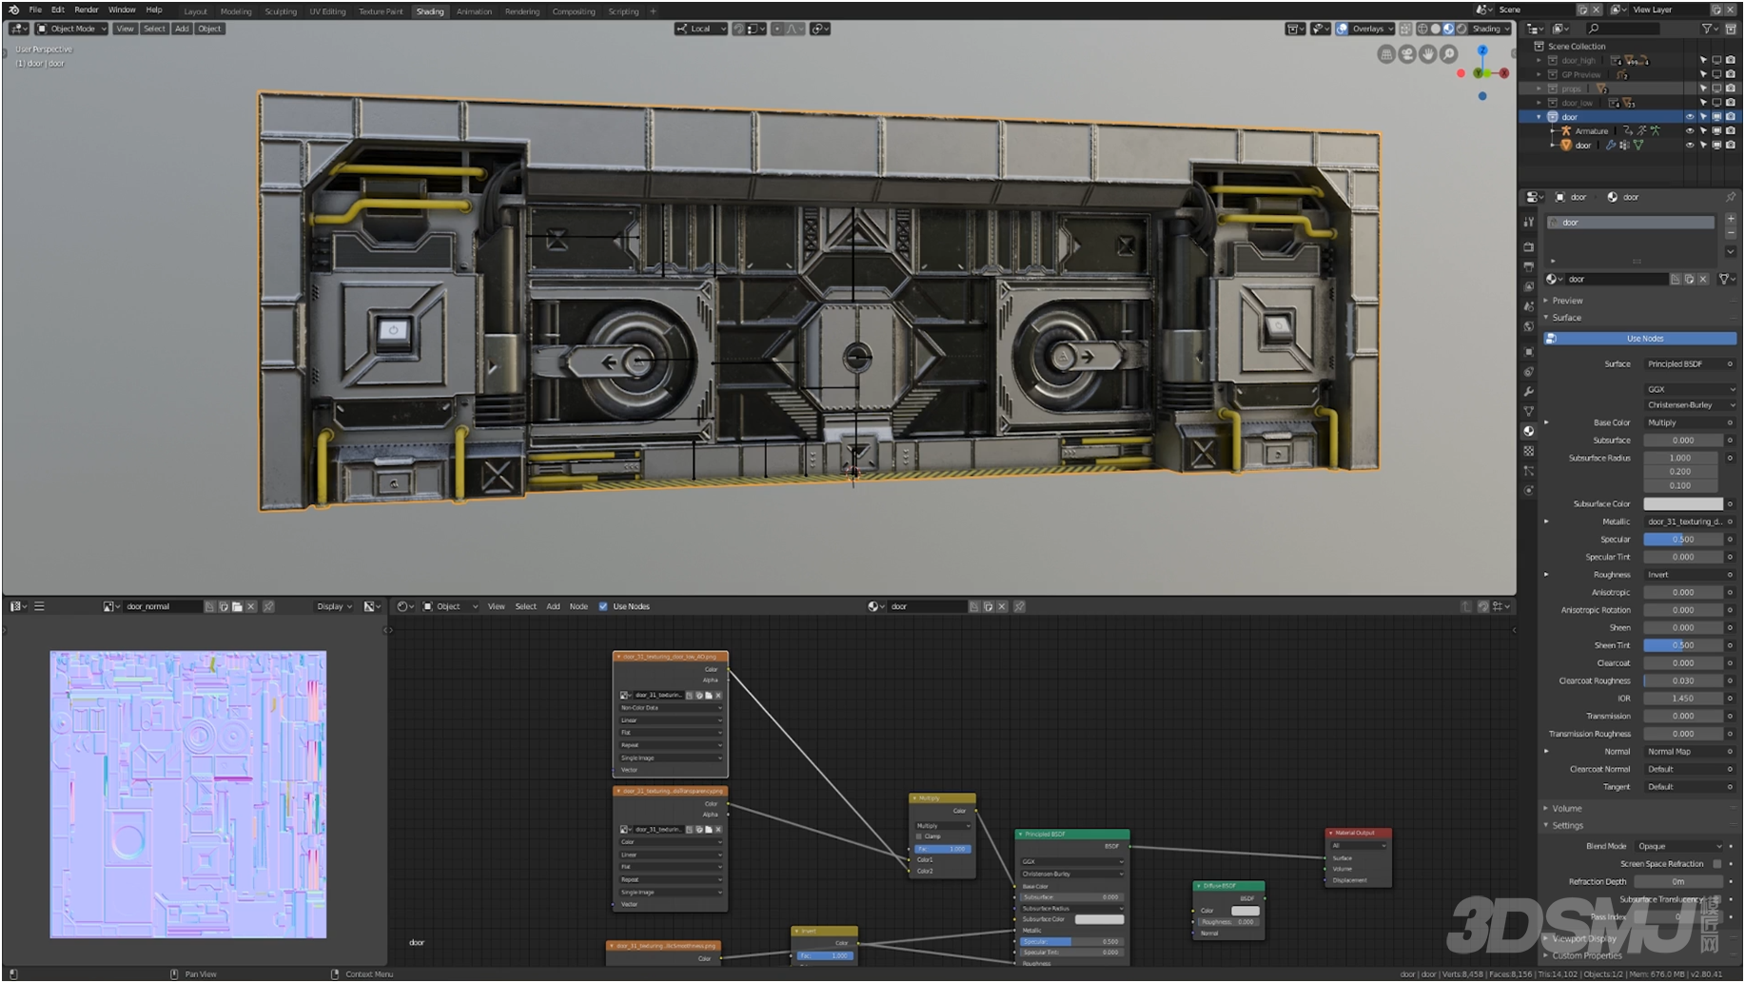Open Node menu in node editor header
1745x983 pixels.
(578, 606)
